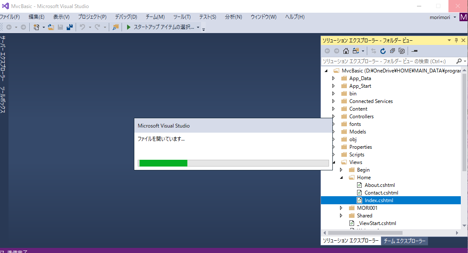Open the ツール(T) menu

(182, 17)
